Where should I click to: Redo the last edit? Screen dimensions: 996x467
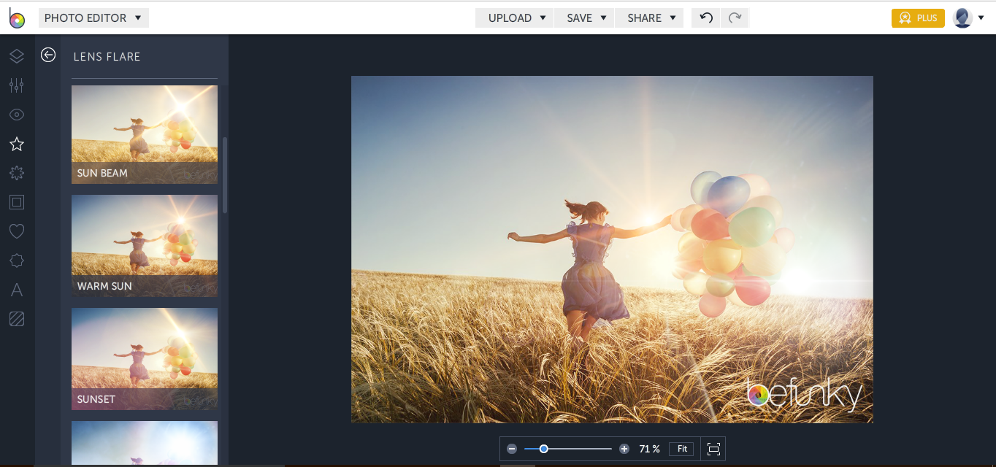tap(735, 18)
